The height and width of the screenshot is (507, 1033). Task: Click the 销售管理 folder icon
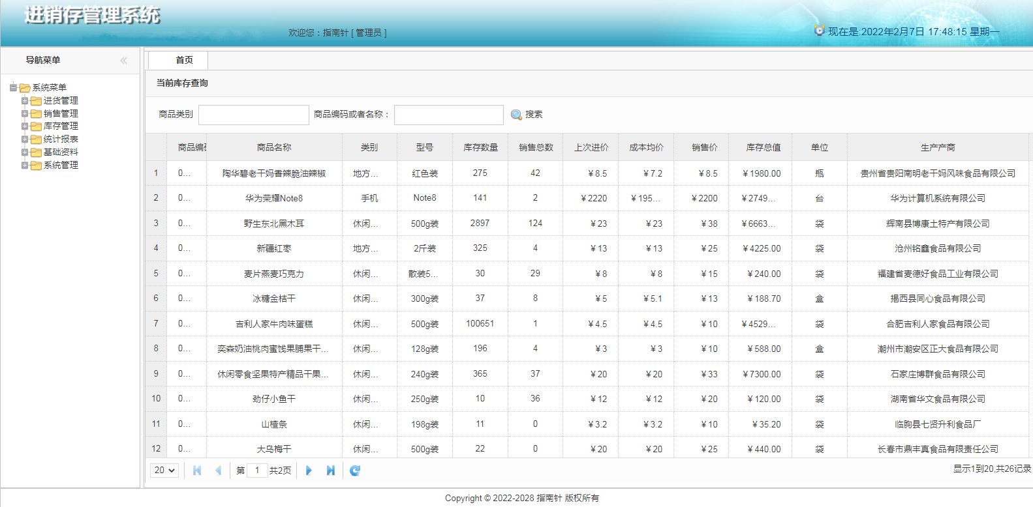coord(37,114)
